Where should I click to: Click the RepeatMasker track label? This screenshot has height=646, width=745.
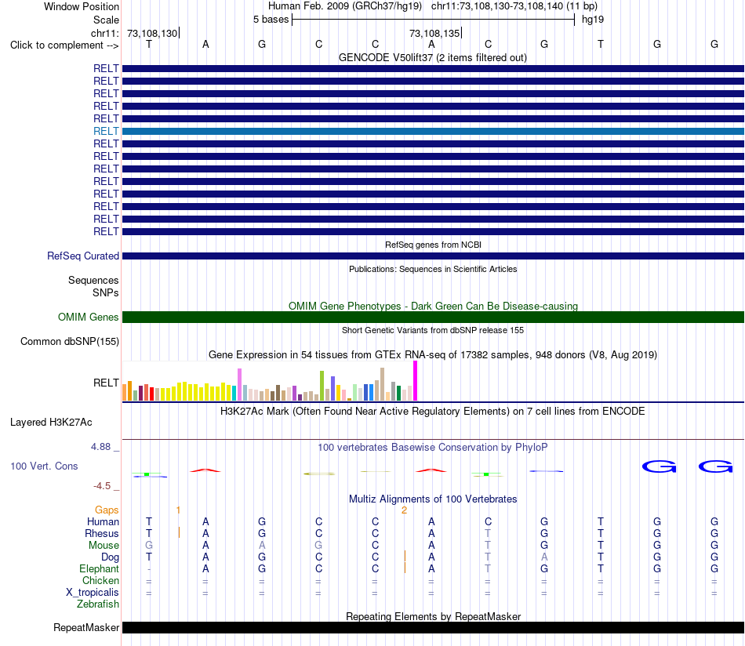tap(86, 627)
